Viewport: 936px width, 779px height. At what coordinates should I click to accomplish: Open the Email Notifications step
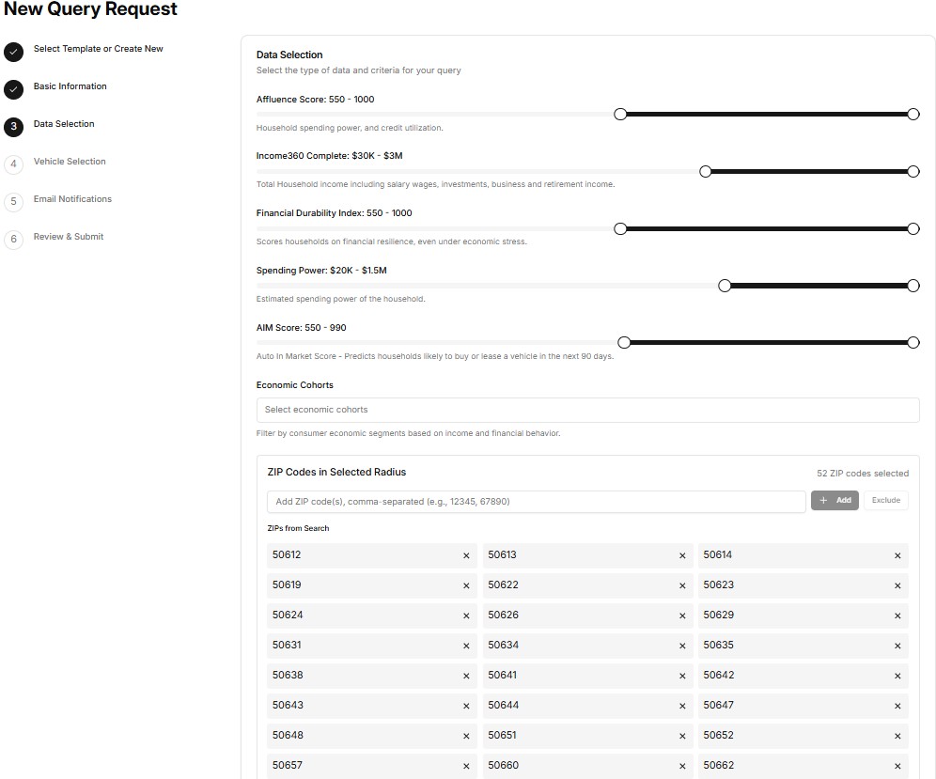[x=72, y=199]
